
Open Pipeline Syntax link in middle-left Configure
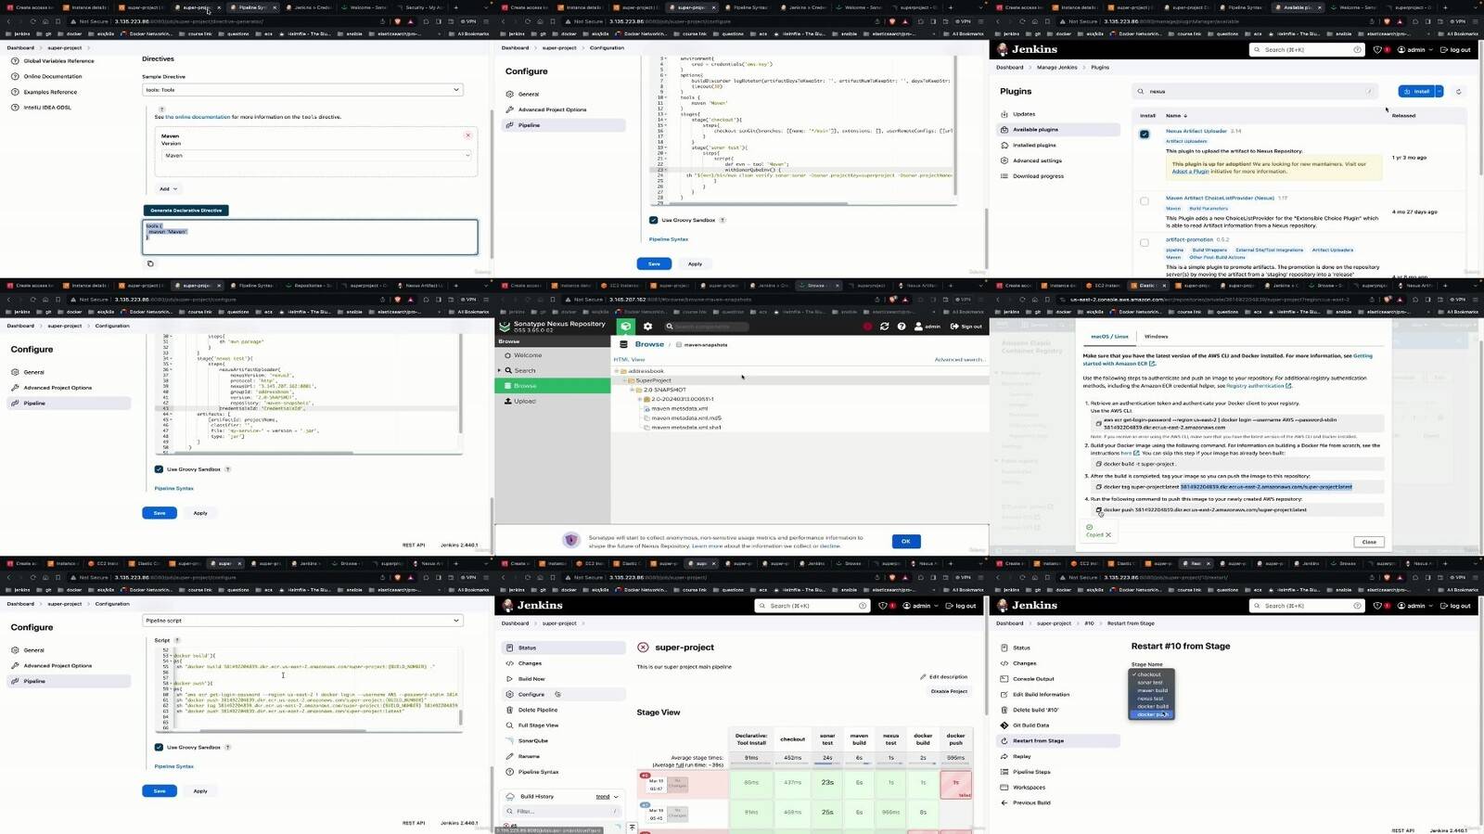(x=174, y=489)
